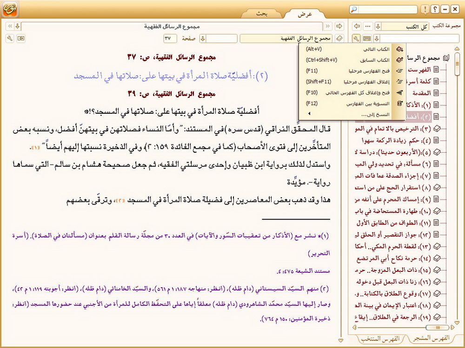The height and width of the screenshot is (348, 465).
Task: Select tree item (١٦): زنا ذات البعل
Action: click(x=393, y=282)
